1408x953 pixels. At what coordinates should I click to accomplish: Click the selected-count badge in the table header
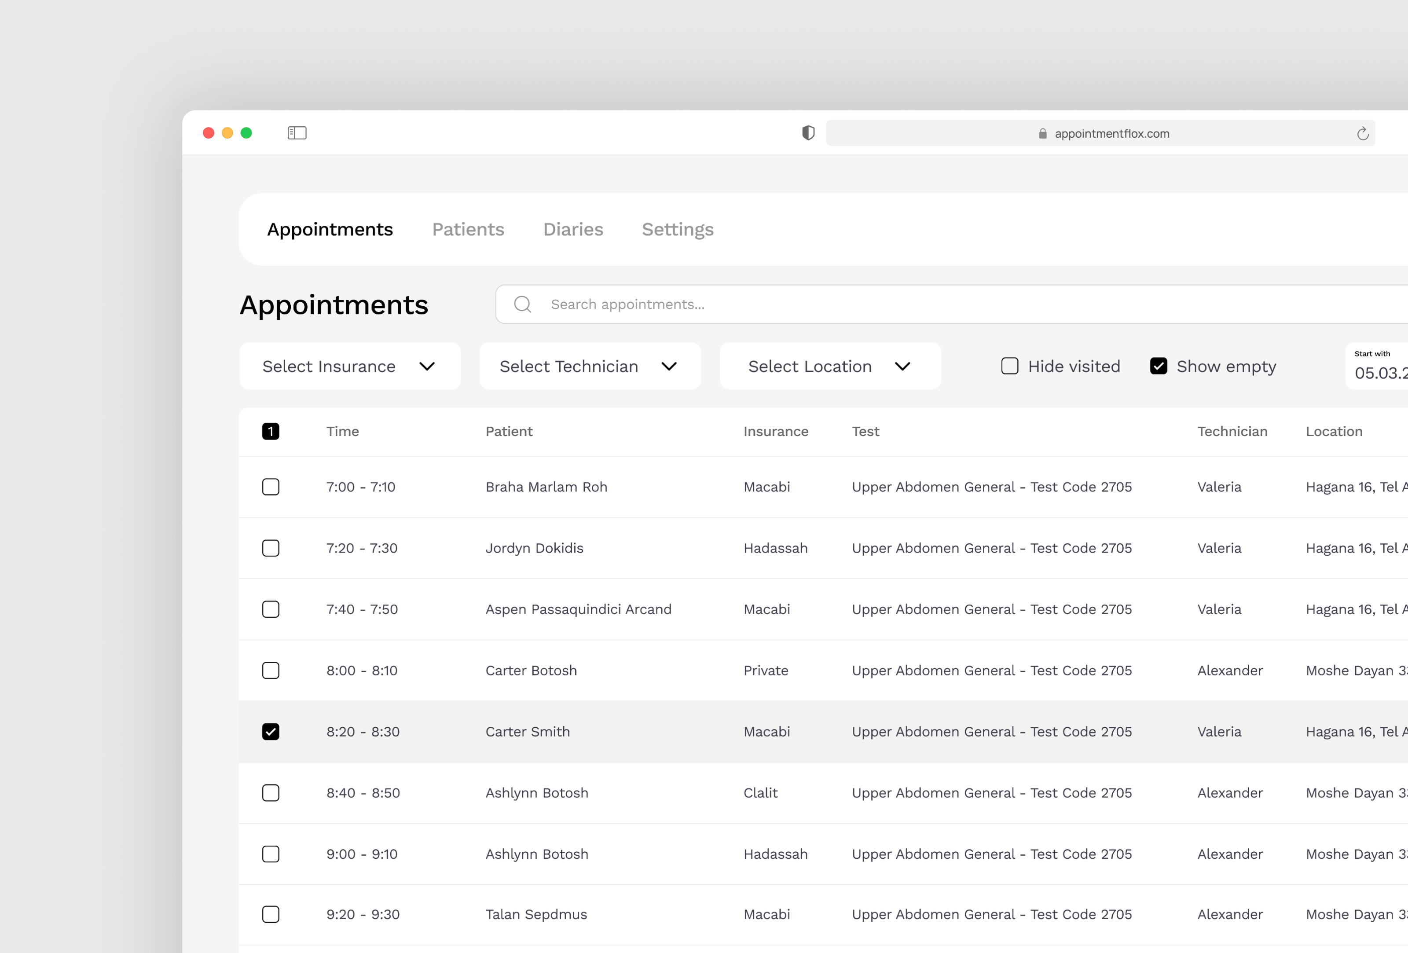click(x=271, y=431)
